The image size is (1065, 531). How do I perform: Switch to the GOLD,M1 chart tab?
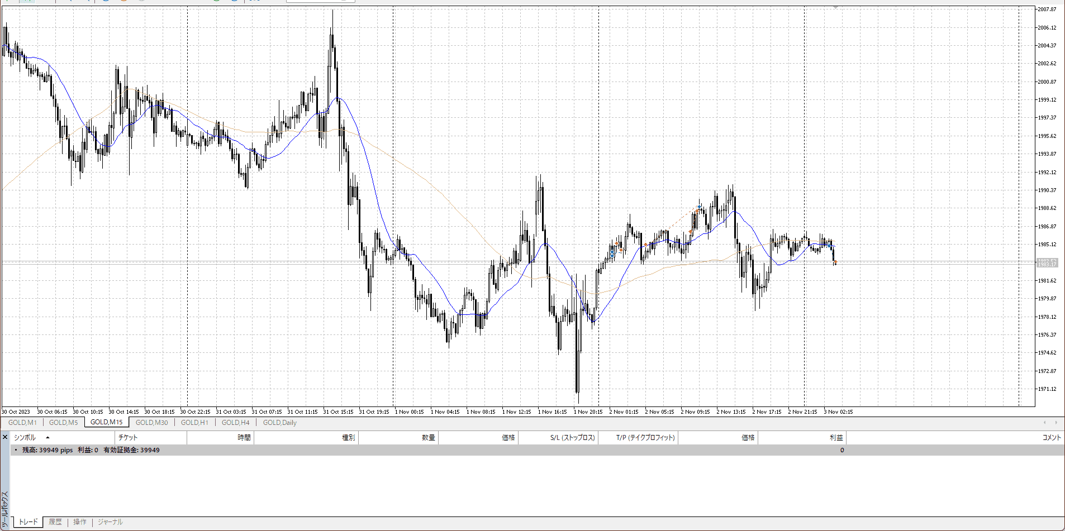[x=22, y=423]
